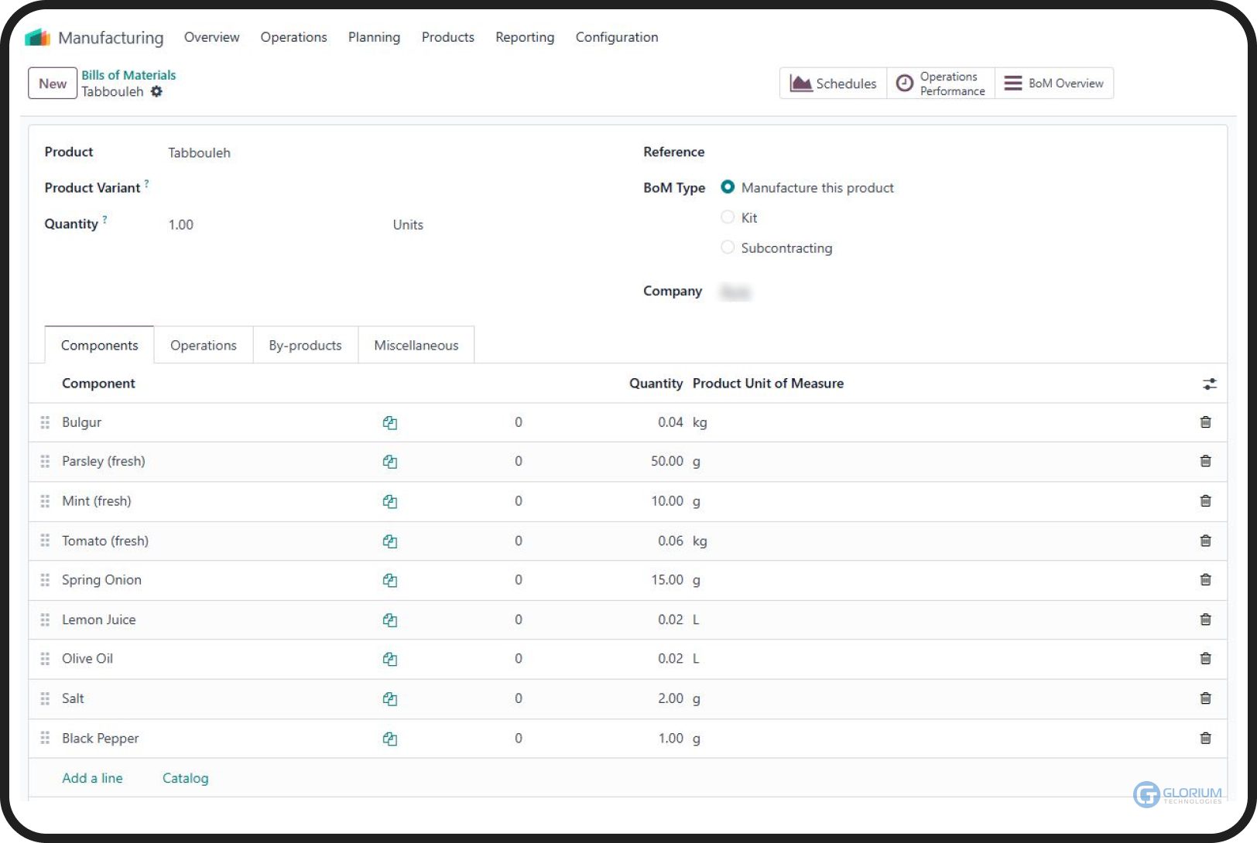Click the copy icon on Parsley row
Viewport: 1257px width, 843px height.
(390, 462)
